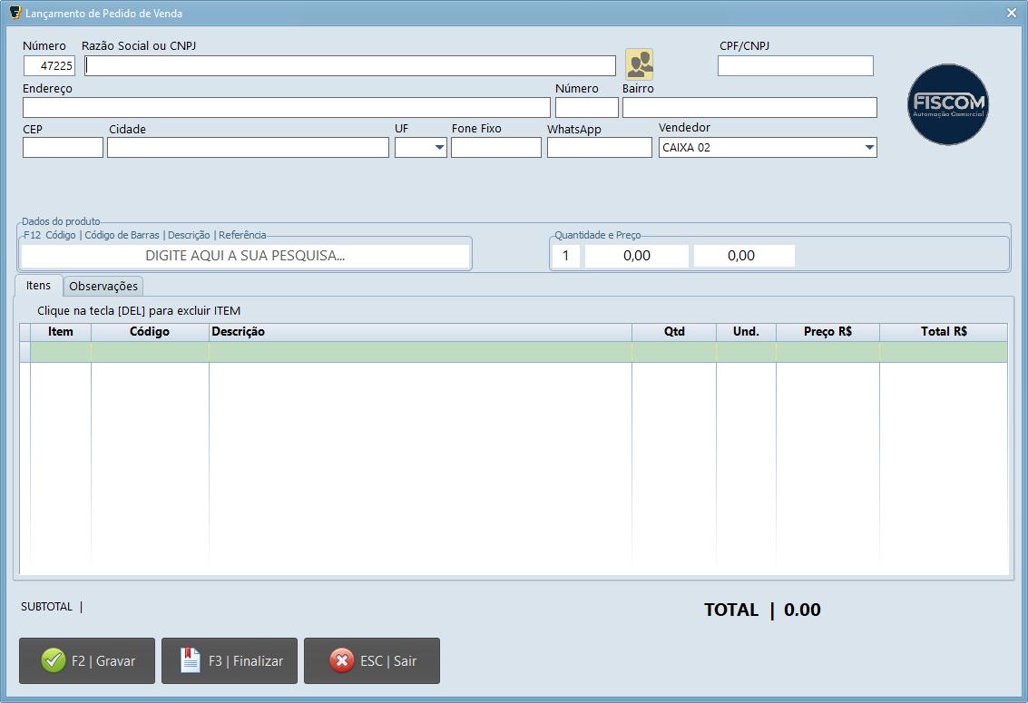Close the Lançamento de Pedido window
Image resolution: width=1028 pixels, height=703 pixels.
pos(1012,13)
